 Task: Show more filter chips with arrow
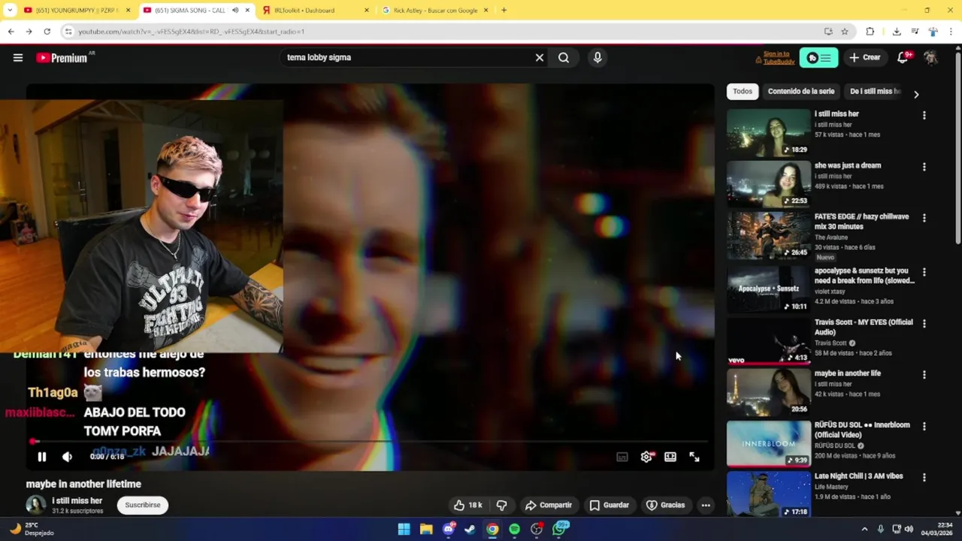coord(916,94)
